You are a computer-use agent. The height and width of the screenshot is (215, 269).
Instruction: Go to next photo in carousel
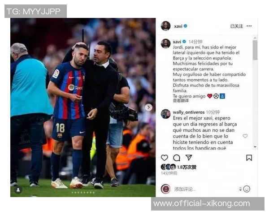coord(148,107)
